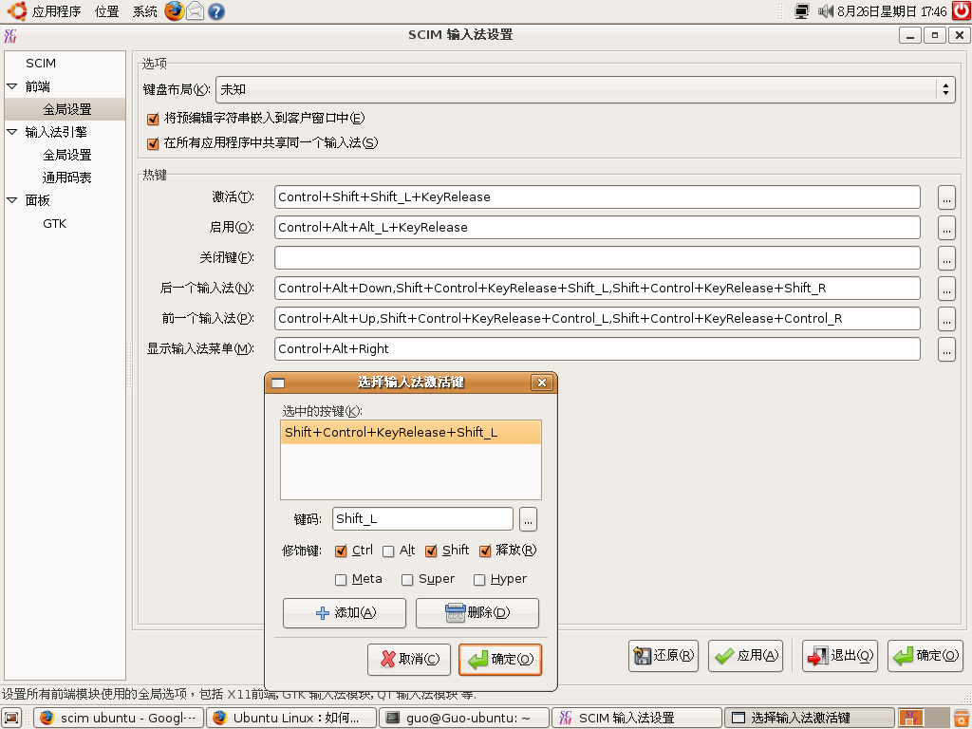Show the desktop using the taskbar icon
This screenshot has height=729, width=972.
click(11, 718)
